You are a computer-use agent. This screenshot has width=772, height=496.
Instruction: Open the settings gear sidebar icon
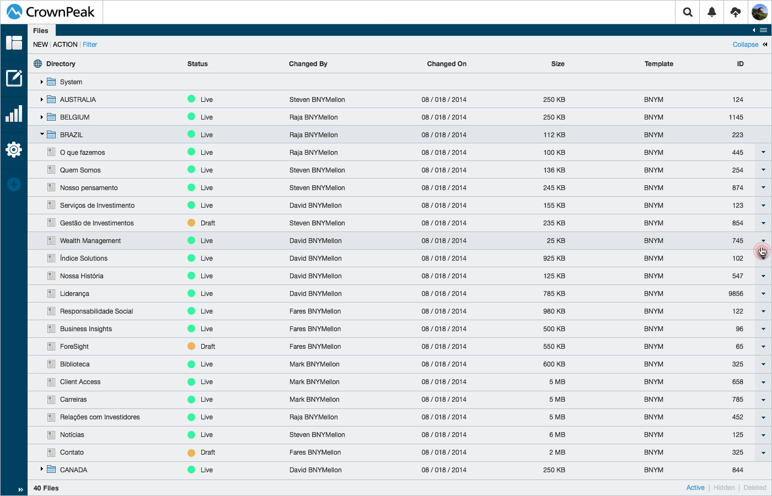[14, 149]
